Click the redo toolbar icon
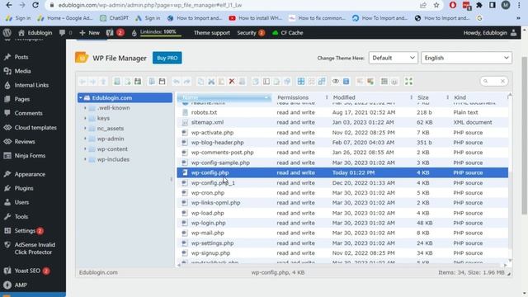528x297 pixels. click(x=187, y=82)
